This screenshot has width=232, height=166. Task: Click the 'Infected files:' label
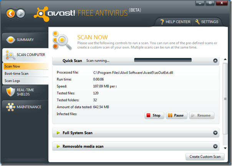point(67,114)
